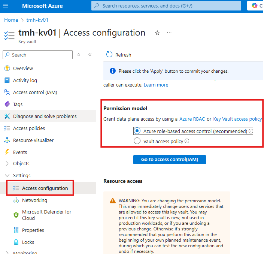Open the Azure RBAC link
The width and height of the screenshot is (264, 254).
point(192,119)
